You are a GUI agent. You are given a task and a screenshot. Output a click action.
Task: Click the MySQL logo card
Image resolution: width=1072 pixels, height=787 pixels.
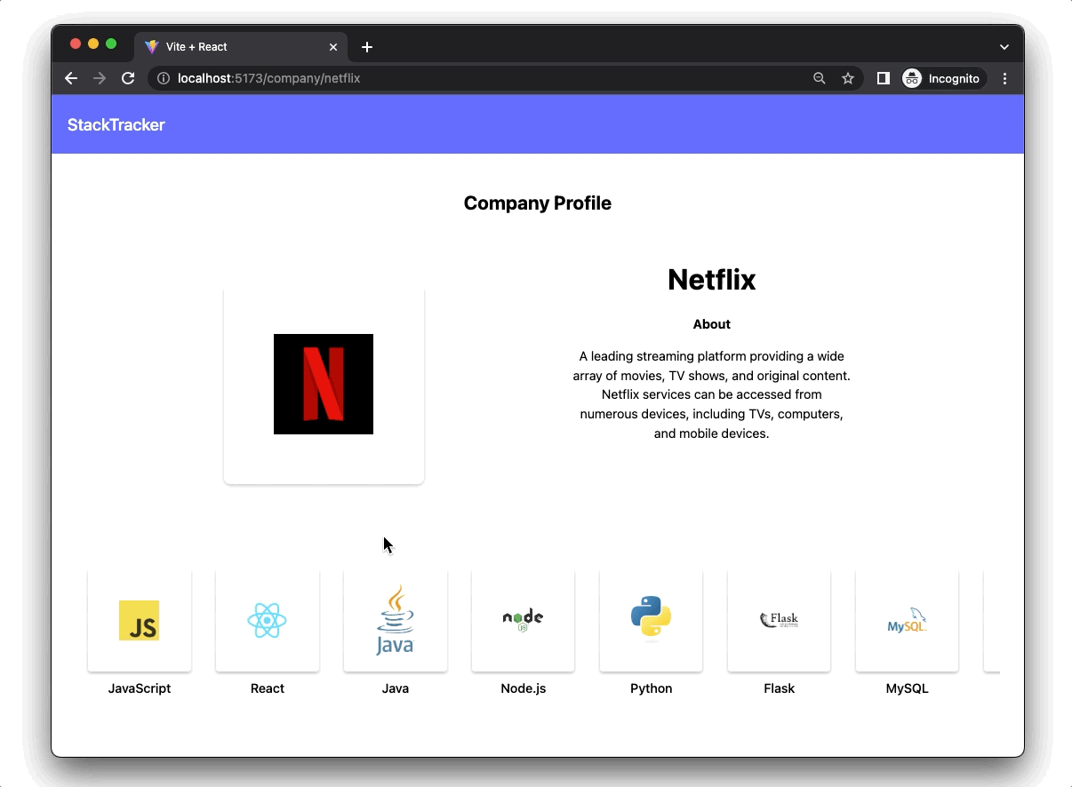point(908,621)
